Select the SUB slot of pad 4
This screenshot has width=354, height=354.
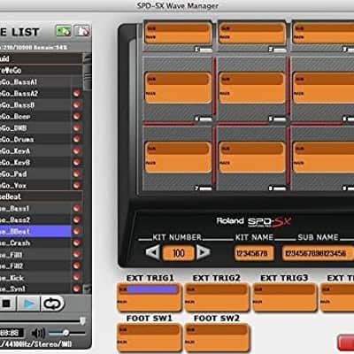[178, 80]
